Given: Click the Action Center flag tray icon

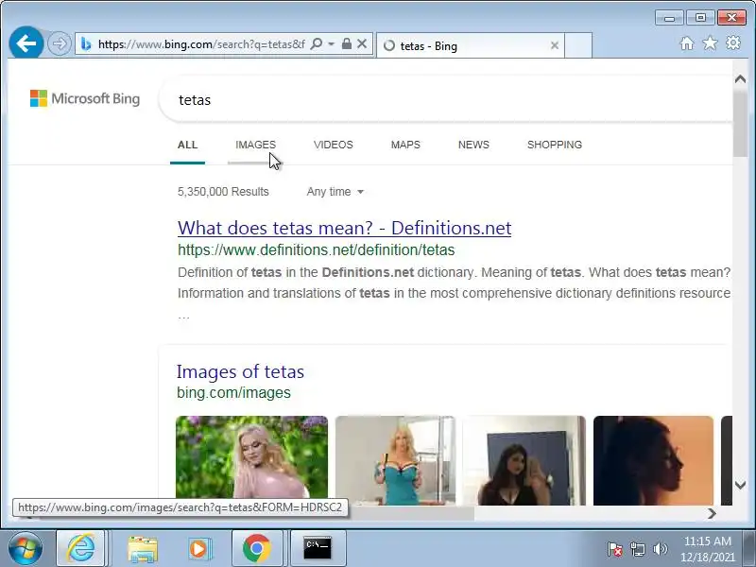Looking at the screenshot, I should (x=615, y=549).
